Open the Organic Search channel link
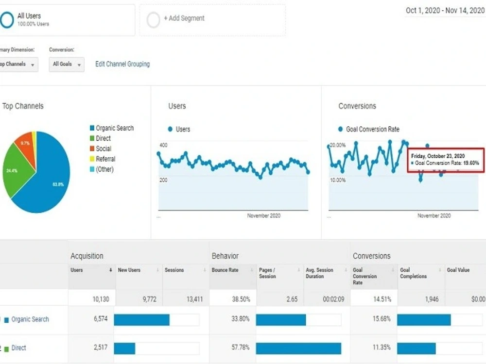This screenshot has width=486, height=364. [x=30, y=319]
